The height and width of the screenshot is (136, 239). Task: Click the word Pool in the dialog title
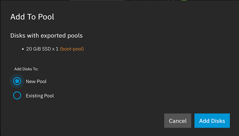click(46, 17)
